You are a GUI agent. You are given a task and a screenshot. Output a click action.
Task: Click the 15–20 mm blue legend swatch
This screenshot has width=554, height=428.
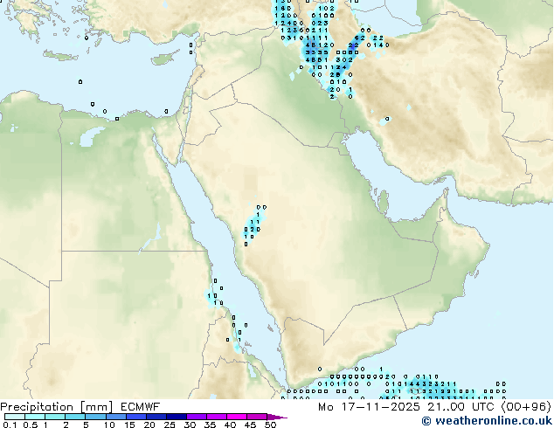click(136, 417)
